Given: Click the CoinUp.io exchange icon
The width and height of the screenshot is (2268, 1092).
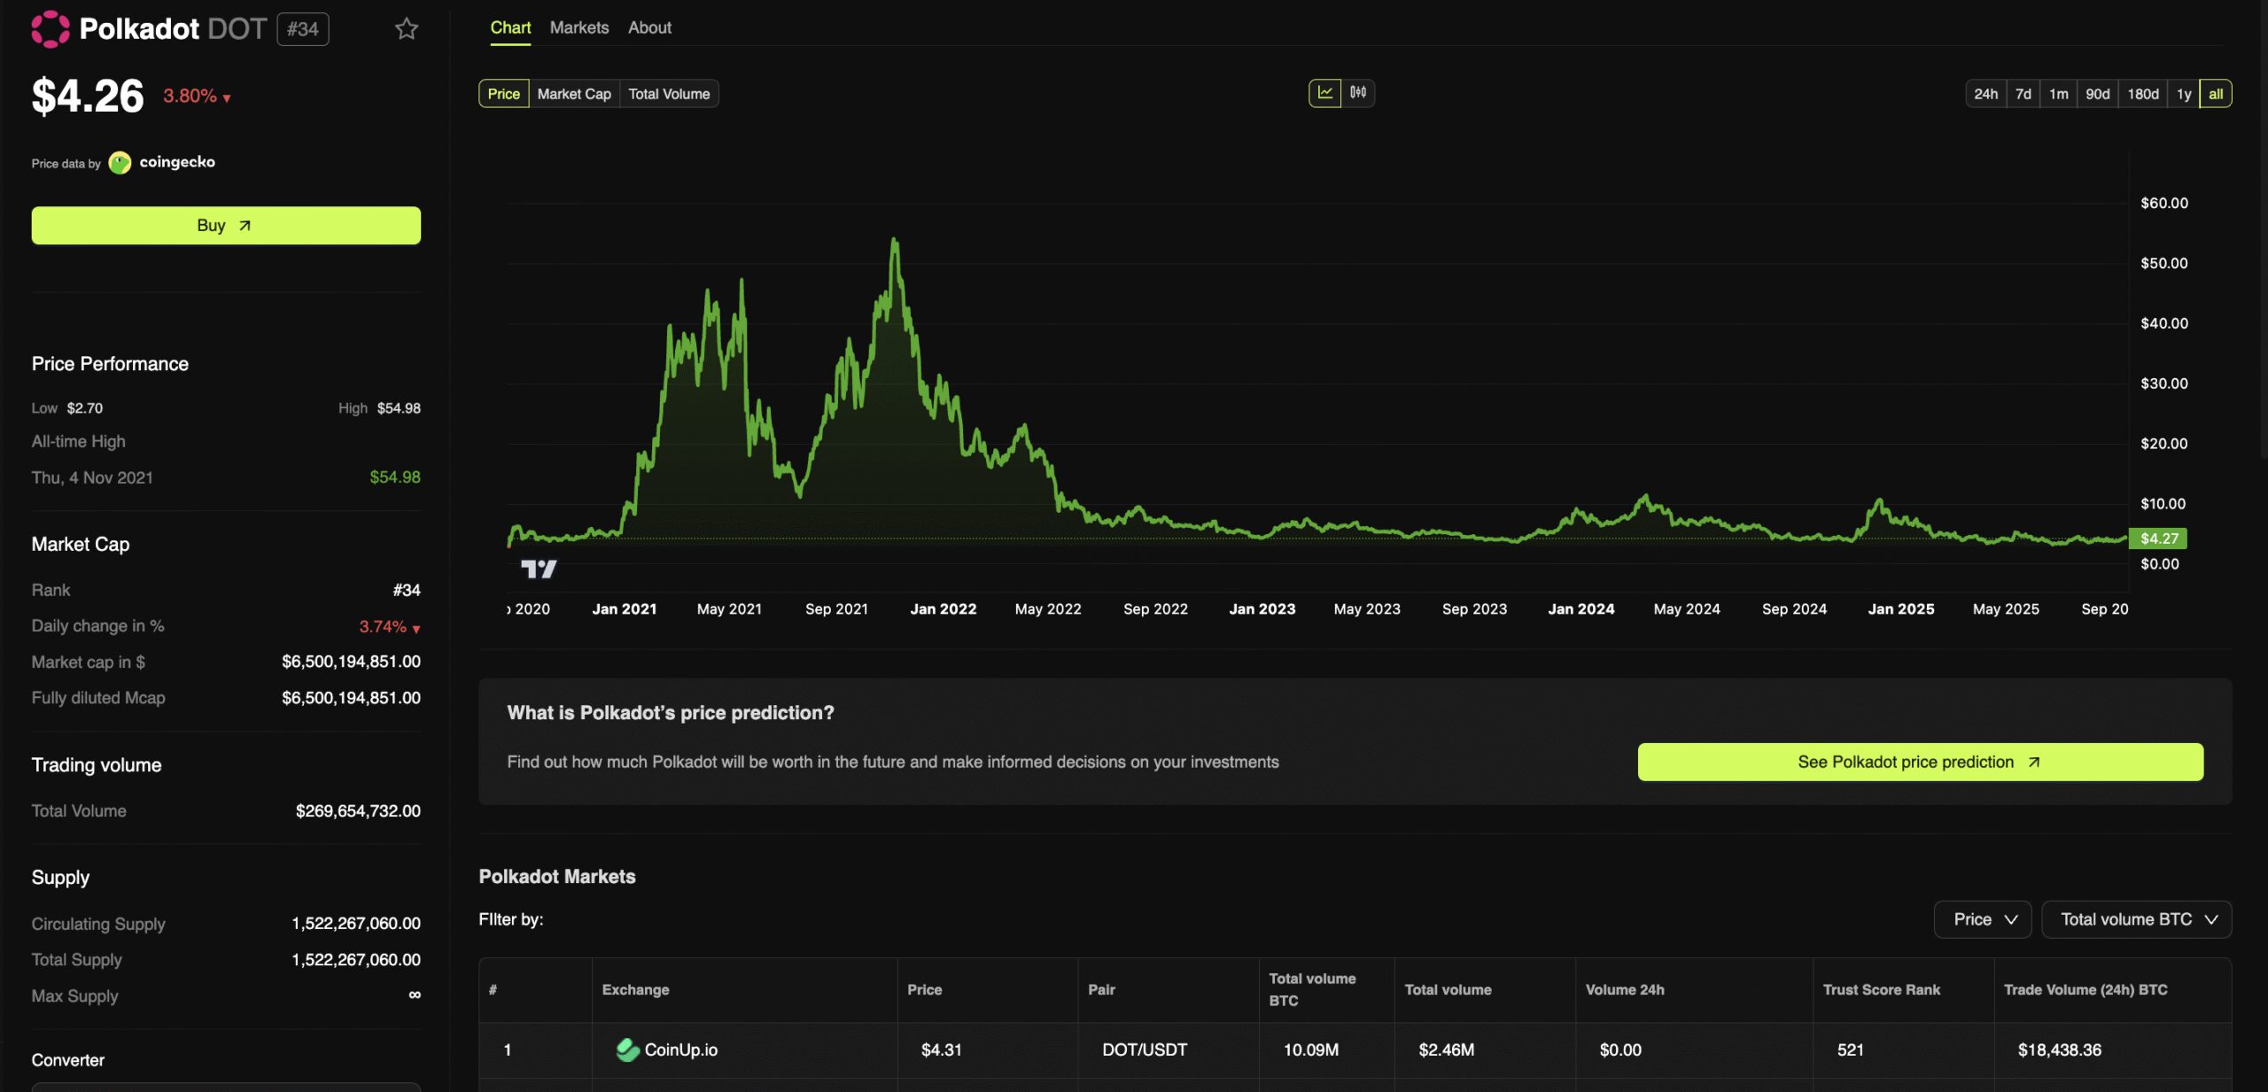Looking at the screenshot, I should coord(629,1050).
